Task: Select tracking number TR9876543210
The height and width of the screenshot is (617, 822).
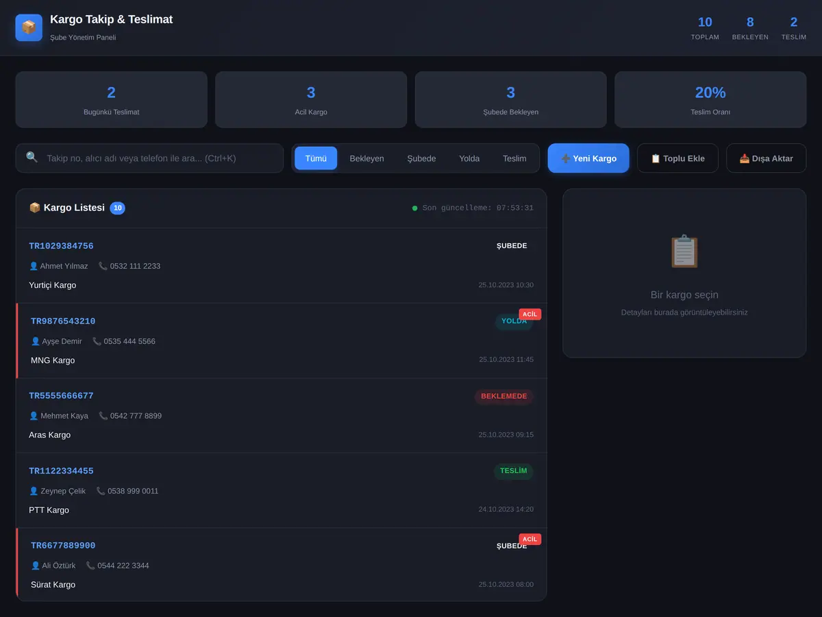Action: (63, 322)
